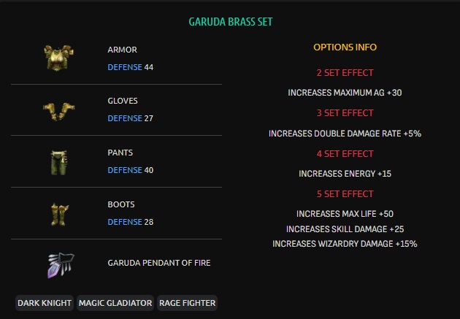Click the Garuda Brass gloves icon
The height and width of the screenshot is (319, 460).
pyautogui.click(x=55, y=109)
